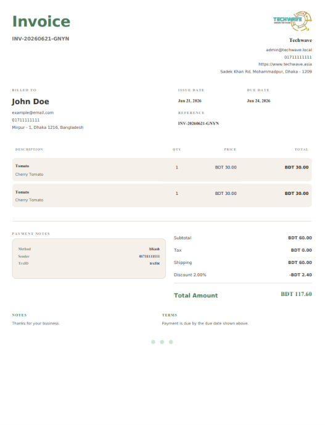Image resolution: width=325 pixels, height=425 pixels.
Task: Click 'Thanks for your business.' note
Action: [x=36, y=323]
